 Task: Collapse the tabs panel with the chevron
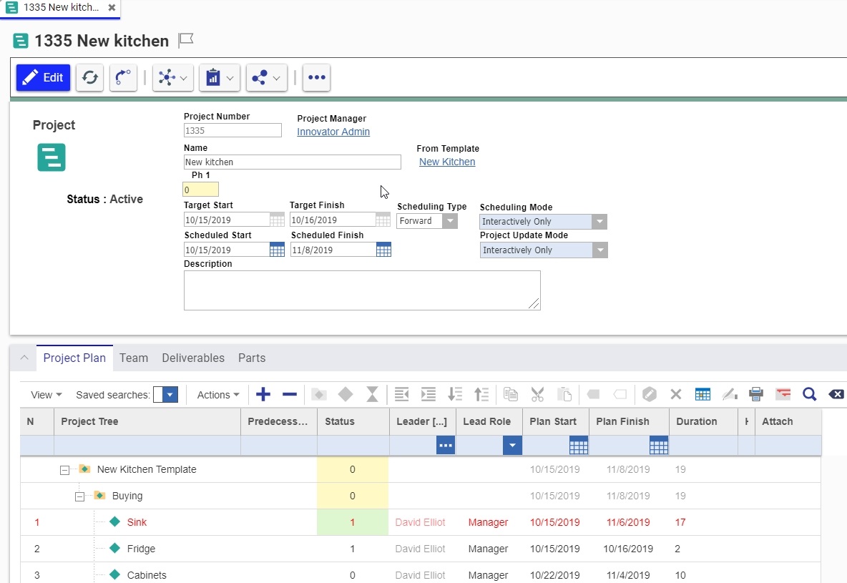click(24, 358)
